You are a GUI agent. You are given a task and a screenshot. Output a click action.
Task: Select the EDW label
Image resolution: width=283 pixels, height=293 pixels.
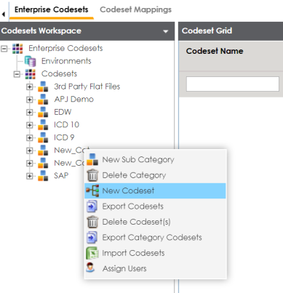pos(63,112)
